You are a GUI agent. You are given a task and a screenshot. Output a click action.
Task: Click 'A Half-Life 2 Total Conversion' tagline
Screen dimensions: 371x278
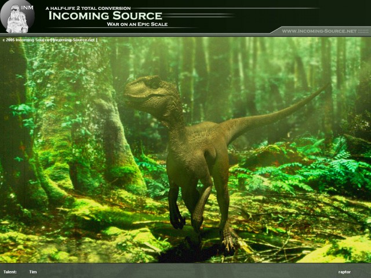88,8
